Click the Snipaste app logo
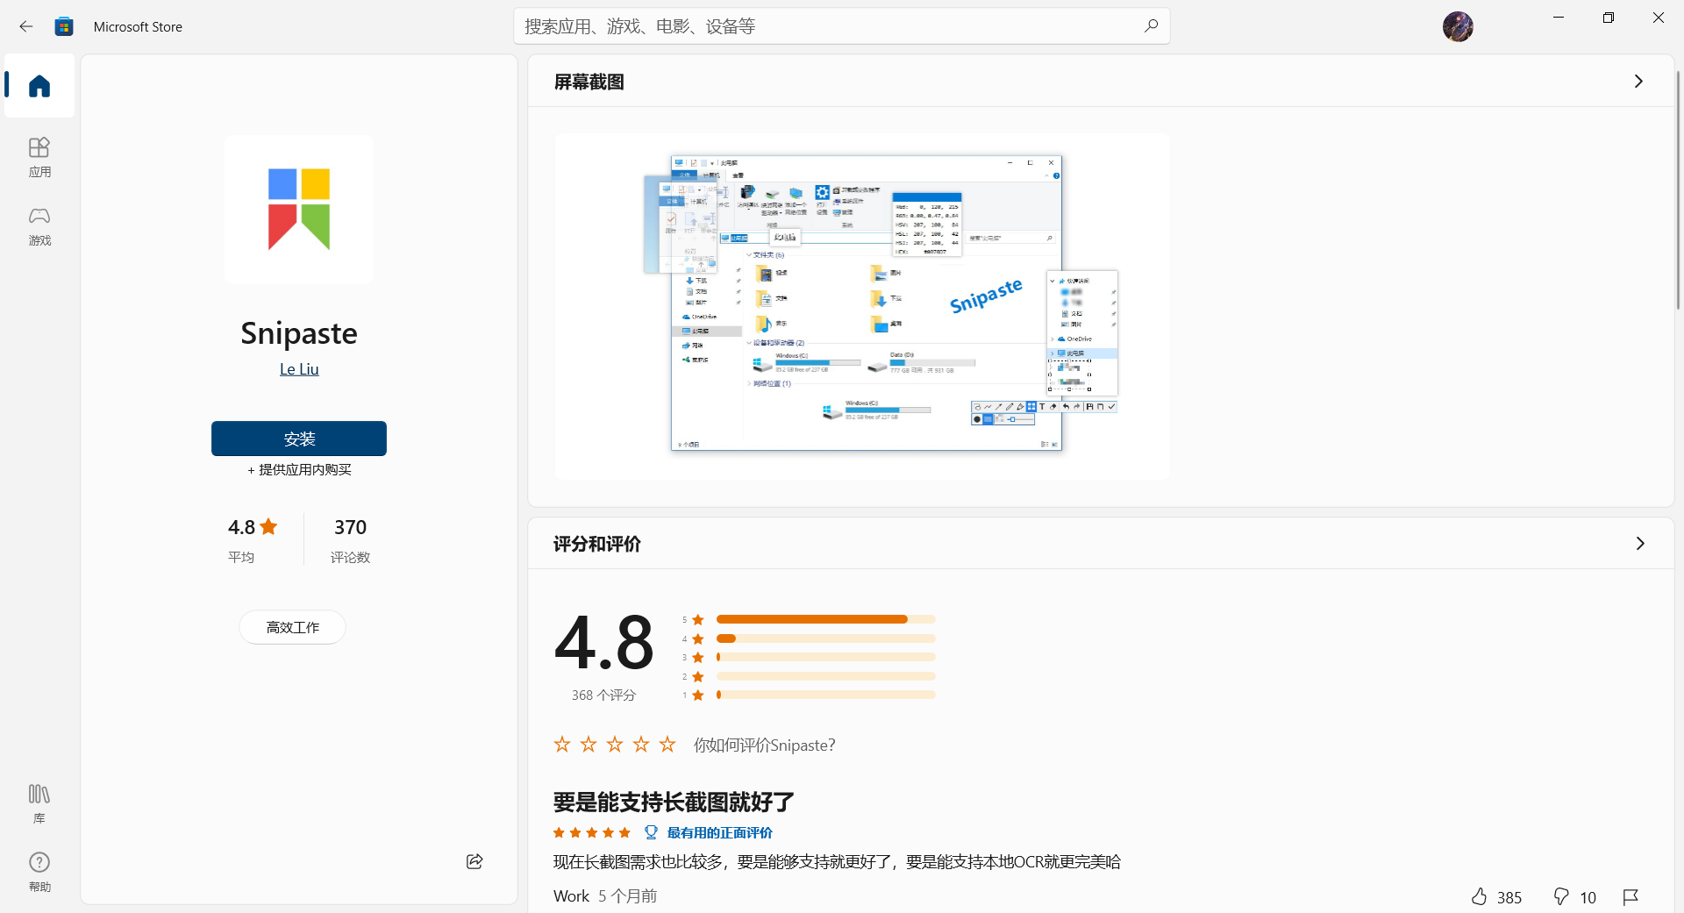Viewport: 1684px width, 913px height. [x=299, y=209]
